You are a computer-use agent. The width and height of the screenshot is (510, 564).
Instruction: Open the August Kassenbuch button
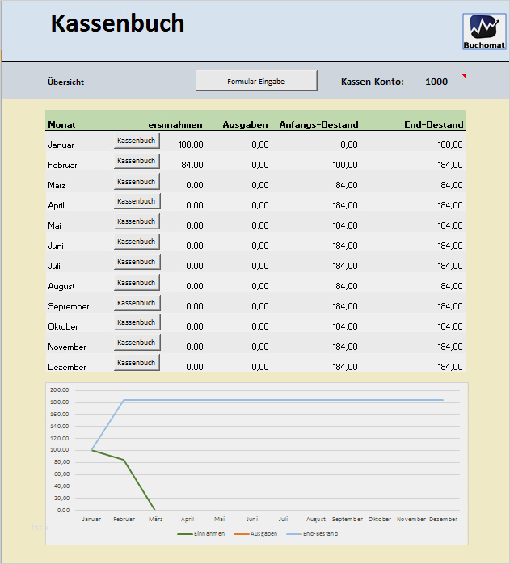coord(137,283)
